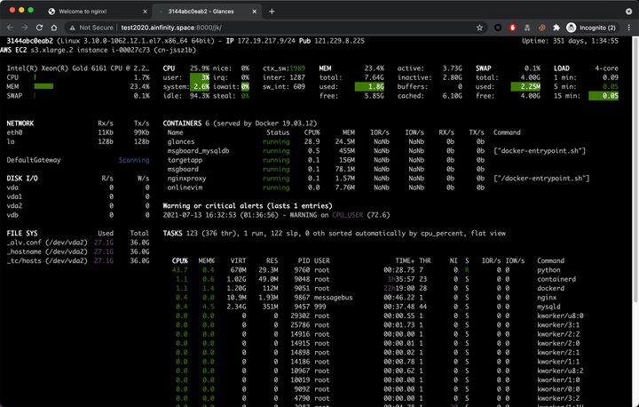This screenshot has height=407, width=639.
Task: Open the extensions puzzle icon
Action: point(556,28)
